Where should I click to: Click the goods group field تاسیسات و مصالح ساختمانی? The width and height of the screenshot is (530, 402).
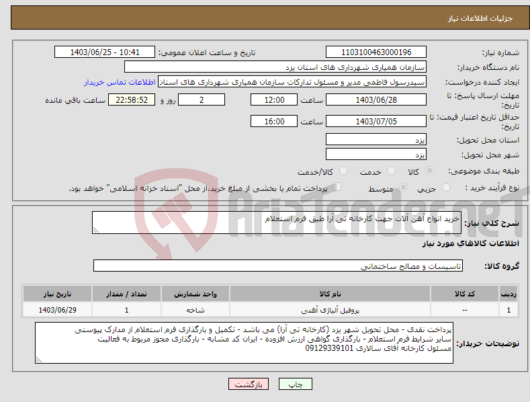(x=278, y=266)
